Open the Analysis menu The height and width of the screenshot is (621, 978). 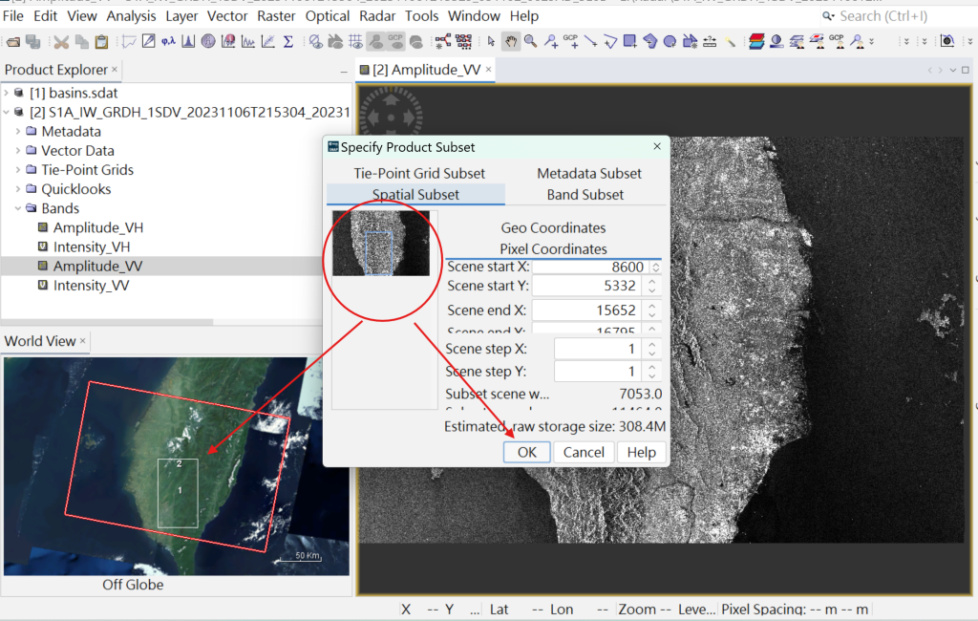pyautogui.click(x=131, y=16)
